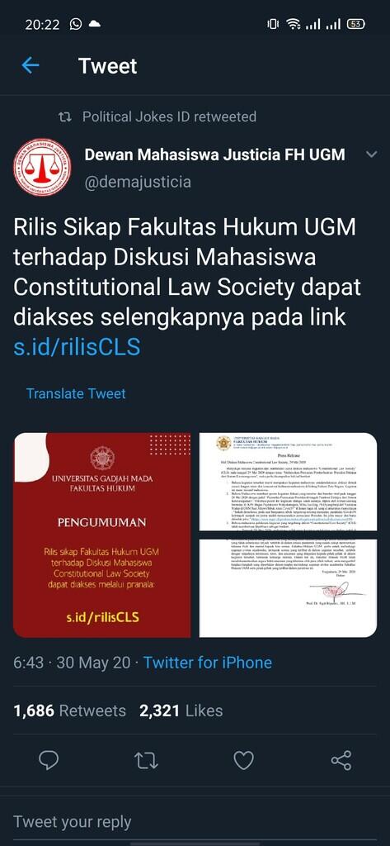This screenshot has width=390, height=846.
Task: Tap the share icon
Action: 341,761
